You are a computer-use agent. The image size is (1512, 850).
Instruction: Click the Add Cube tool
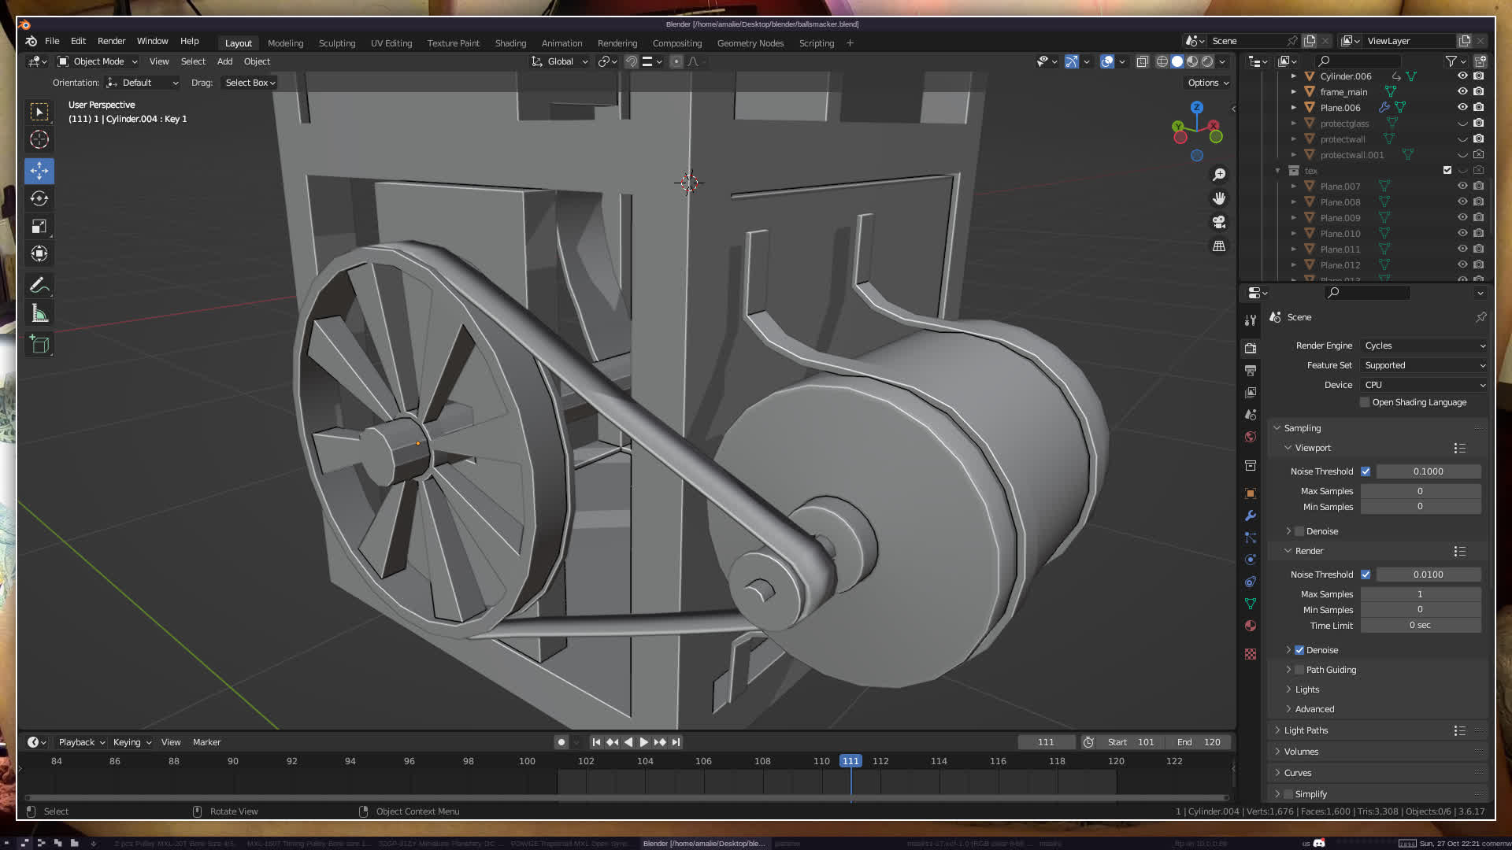(39, 345)
